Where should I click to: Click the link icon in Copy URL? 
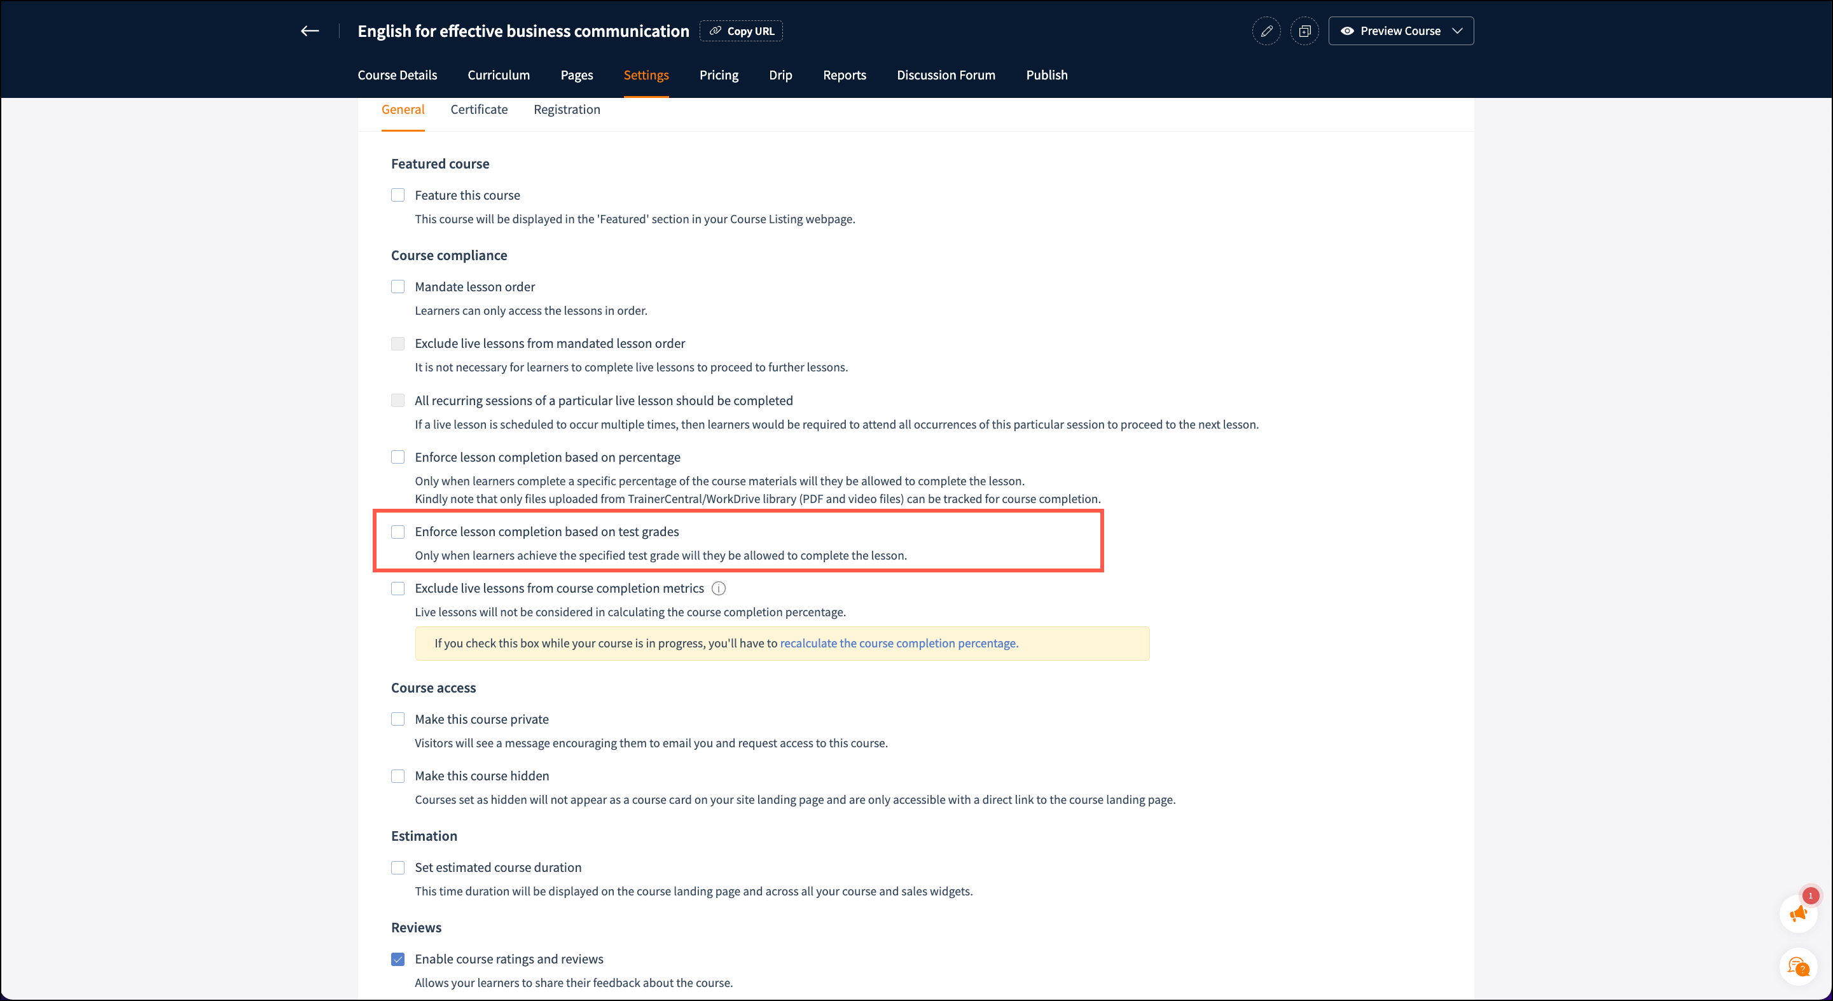point(715,31)
